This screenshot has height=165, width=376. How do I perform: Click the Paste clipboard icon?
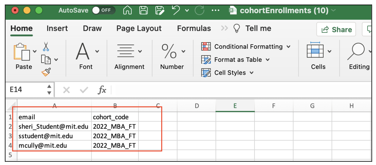[22, 52]
